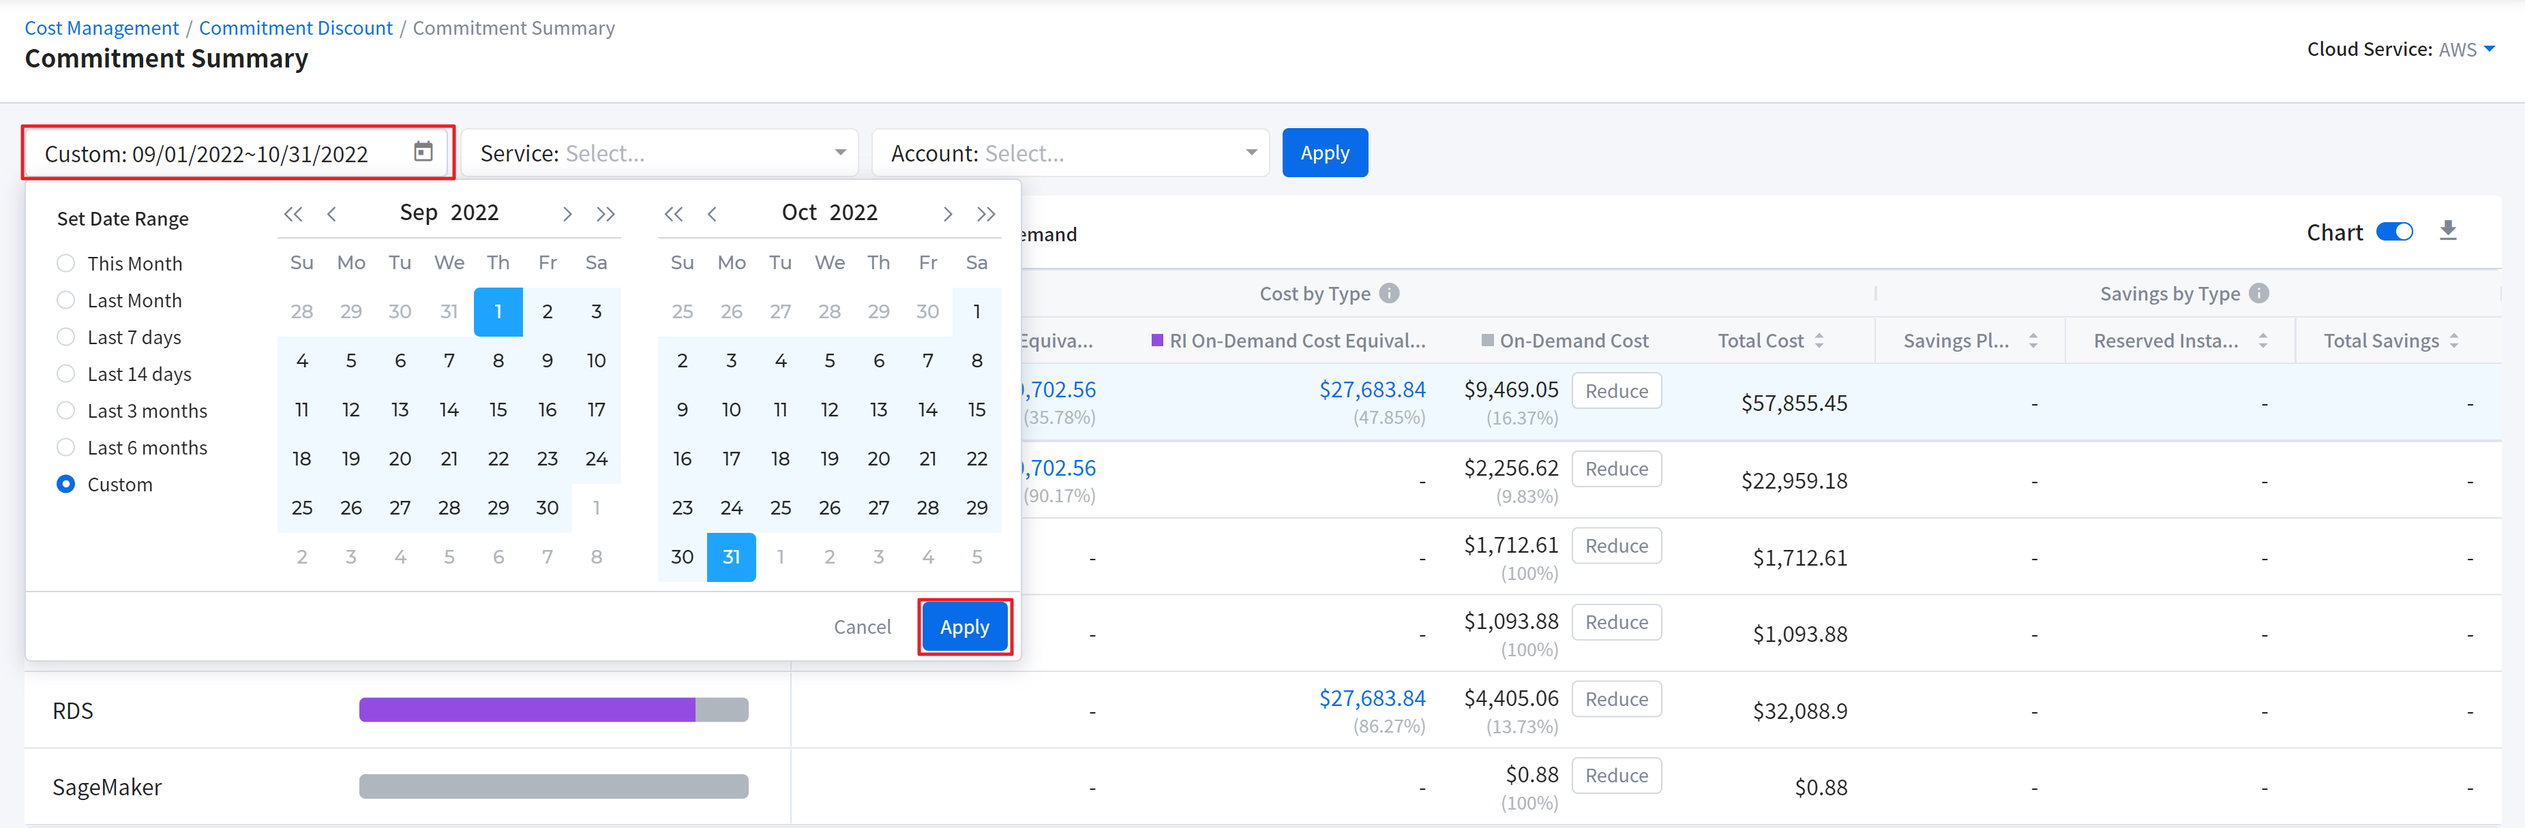The image size is (2525, 828).
Task: Go to next month in Oct calendar
Action: tap(947, 213)
